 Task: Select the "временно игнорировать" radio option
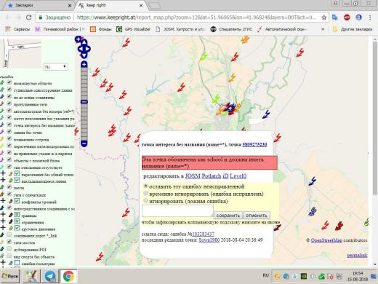tap(145, 194)
